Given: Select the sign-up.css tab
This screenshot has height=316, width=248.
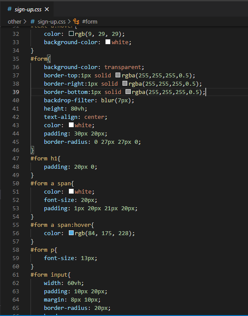Looking at the screenshot, I should (x=28, y=9).
